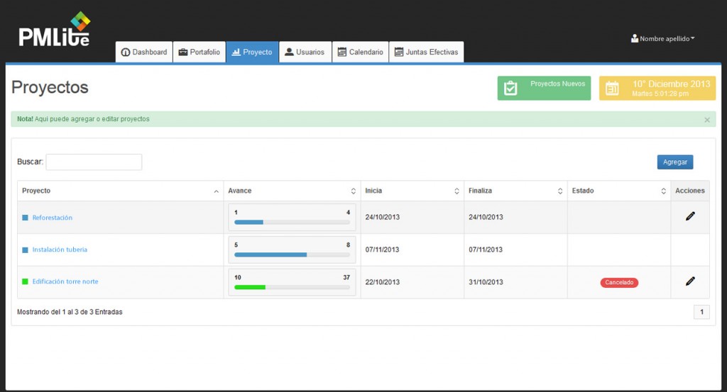This screenshot has height=392, width=727.
Task: Switch to the Portafolio tab
Action: pos(199,52)
